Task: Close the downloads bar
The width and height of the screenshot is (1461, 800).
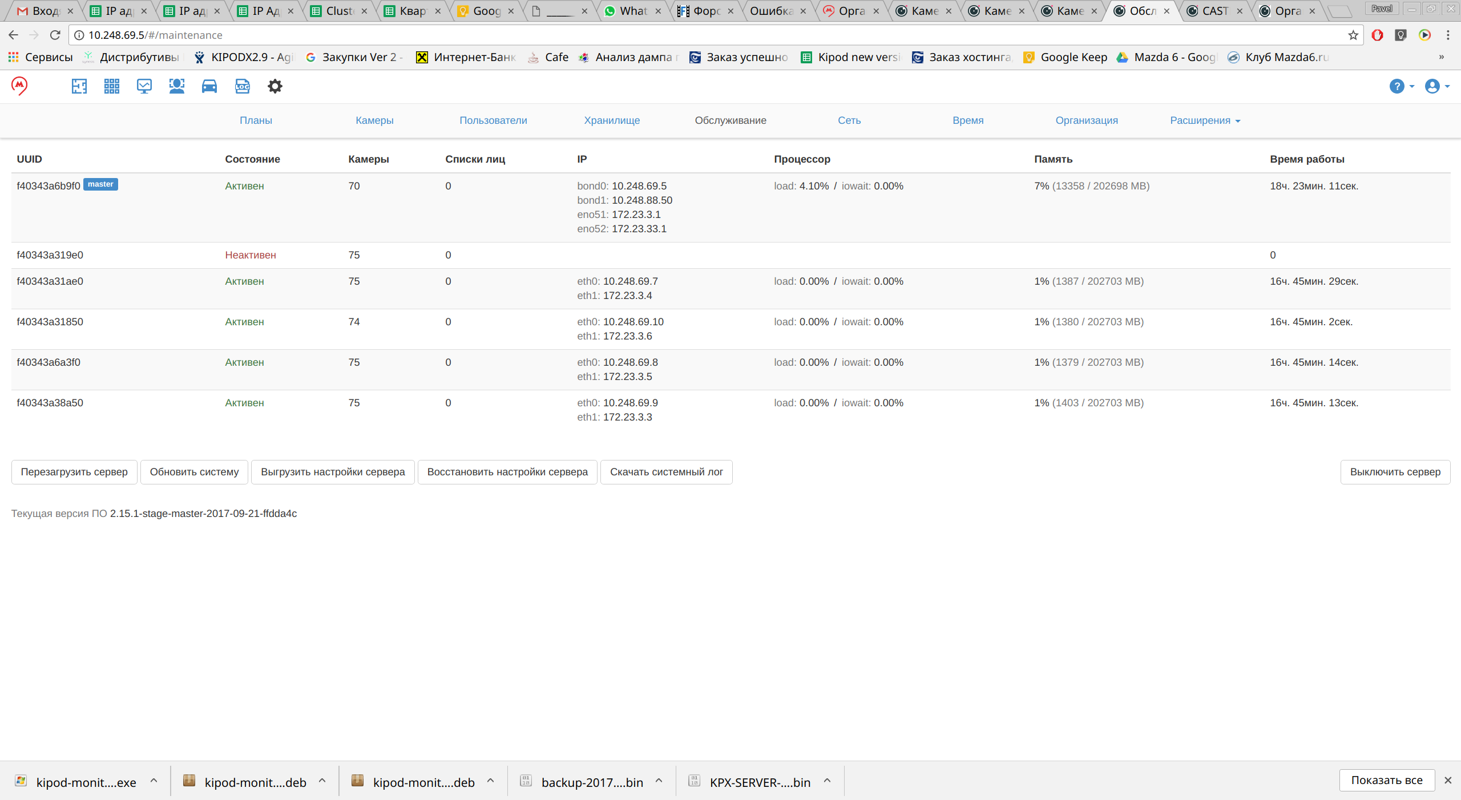Action: 1448,780
